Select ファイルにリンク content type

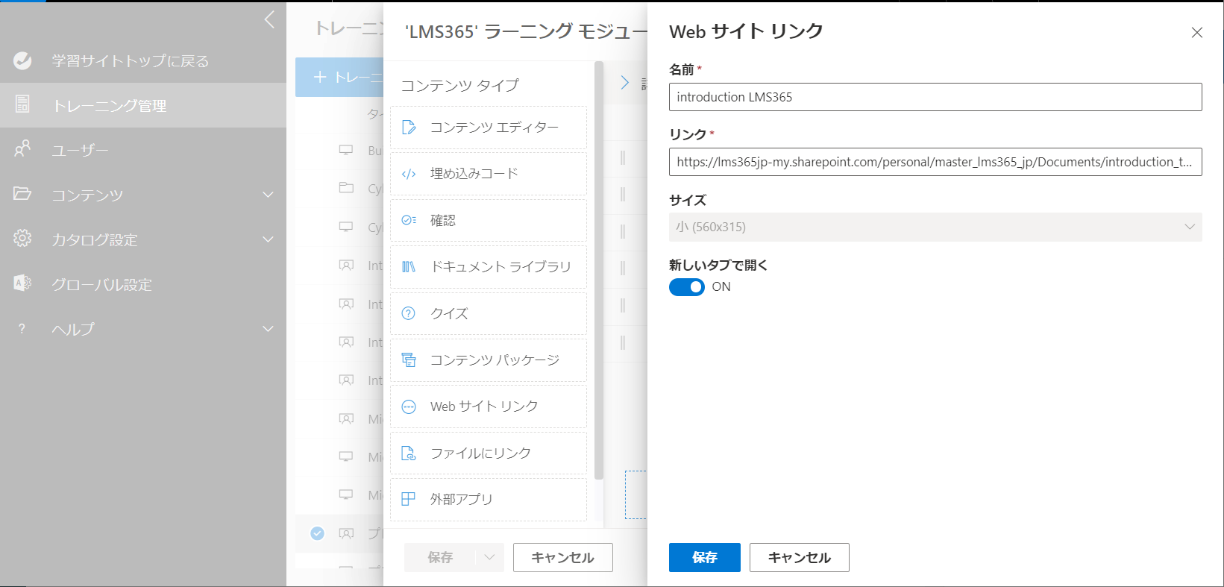pyautogui.click(x=489, y=453)
